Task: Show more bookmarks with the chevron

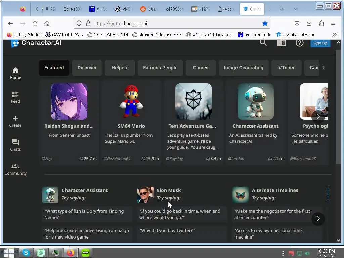Action: point(334,35)
